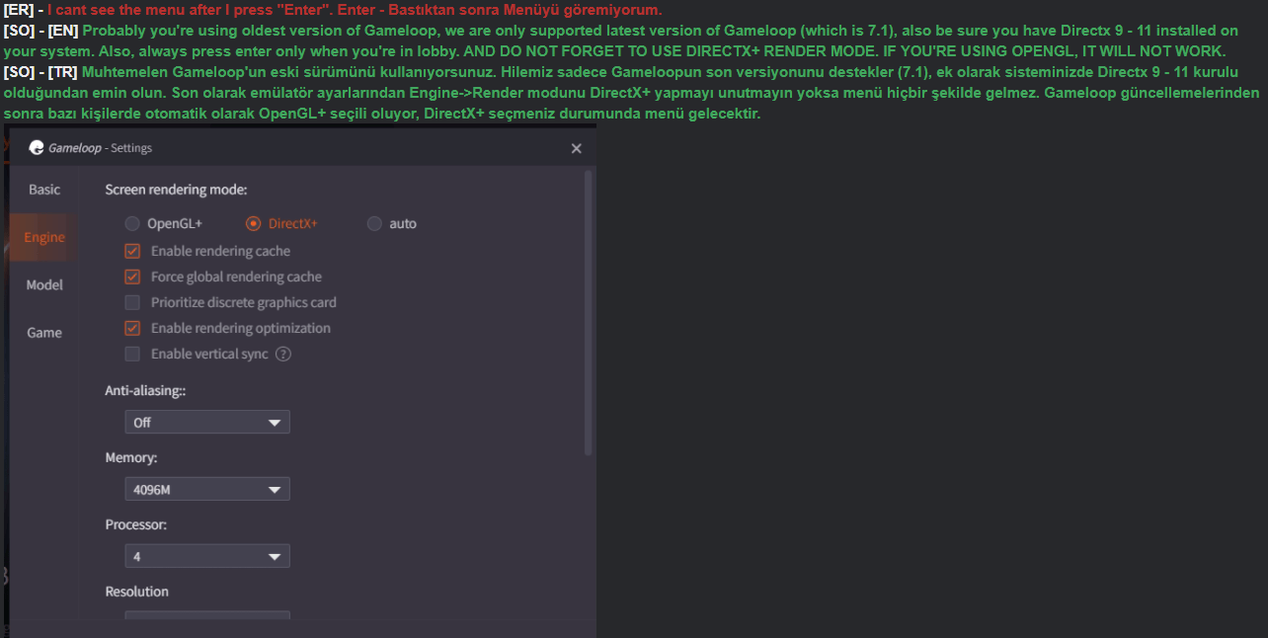This screenshot has height=638, width=1268.
Task: Open the Resolution dropdown at the bottom
Action: pos(207,615)
